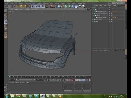Enable the snap magnet icon

pyautogui.click(x=6, y=37)
